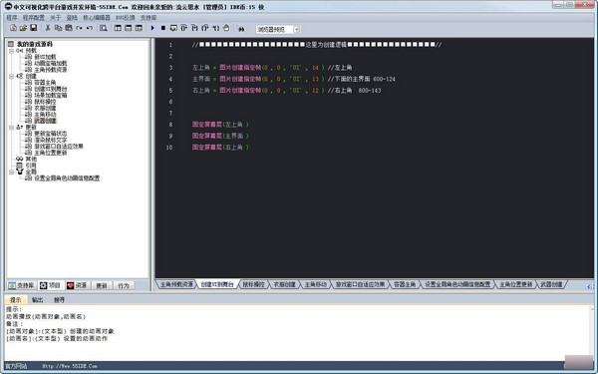Click the Open folder icon
This screenshot has height=374, width=598.
(x=23, y=28)
